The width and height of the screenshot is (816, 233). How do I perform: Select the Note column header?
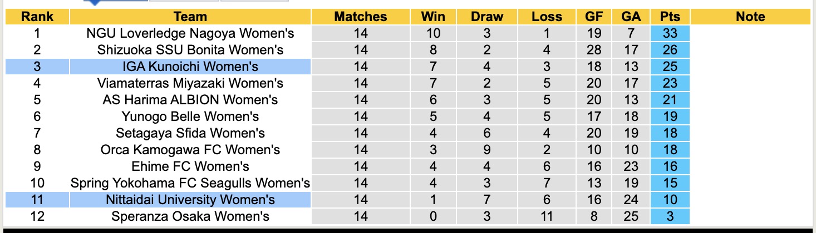pos(750,17)
